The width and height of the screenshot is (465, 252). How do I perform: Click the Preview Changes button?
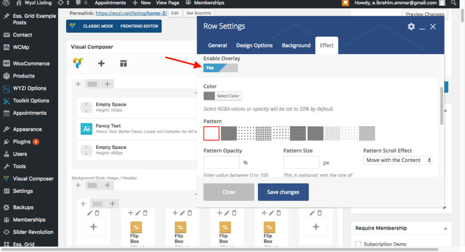425,14
